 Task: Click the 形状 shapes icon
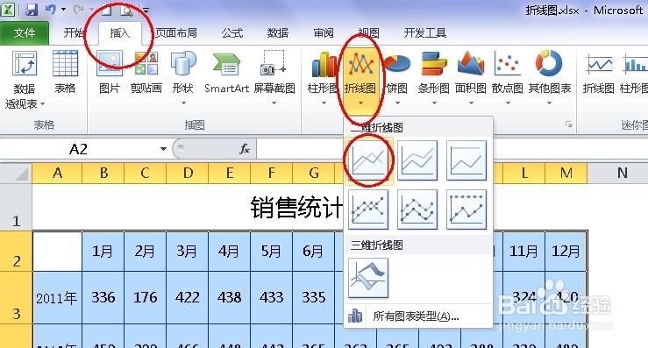[x=183, y=63]
